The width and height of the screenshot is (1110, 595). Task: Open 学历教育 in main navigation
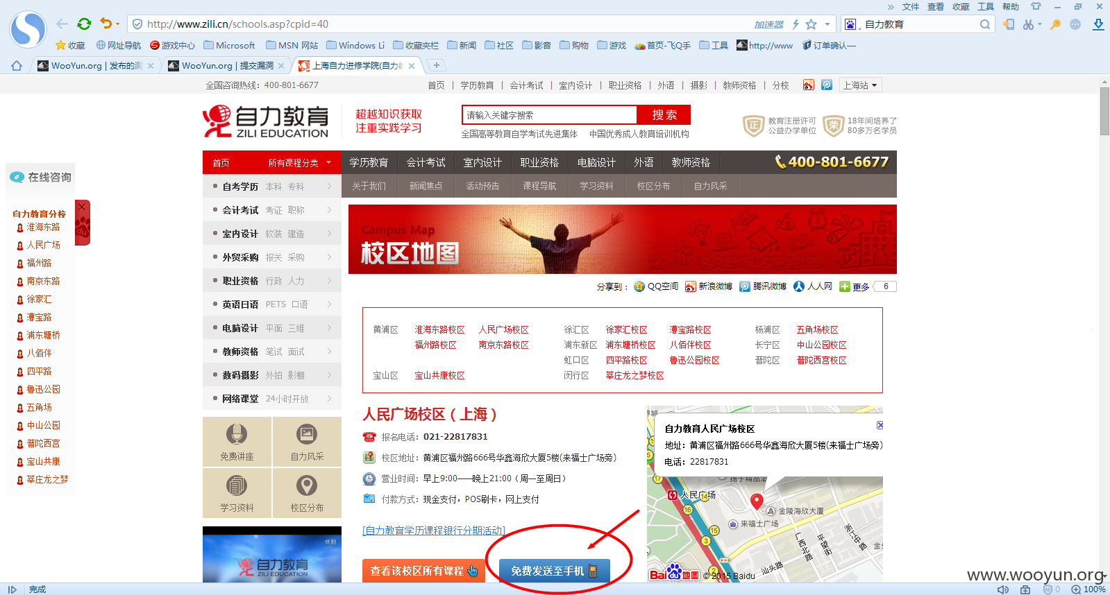369,162
